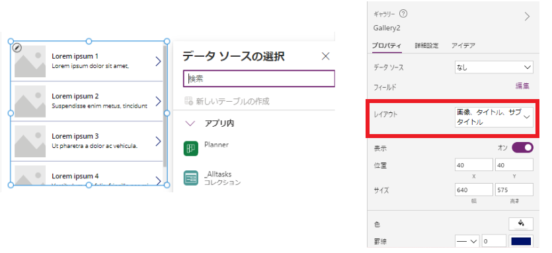Click subtitle 'Suspendisse enim metus, tincidunt'
The width and height of the screenshot is (552, 253).
point(99,106)
